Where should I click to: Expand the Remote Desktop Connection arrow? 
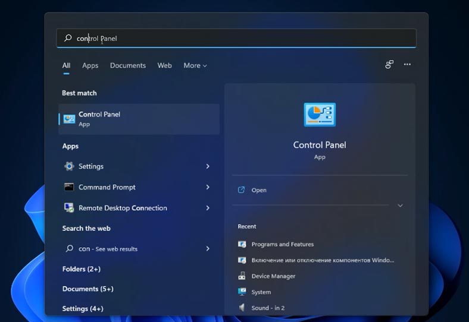208,208
